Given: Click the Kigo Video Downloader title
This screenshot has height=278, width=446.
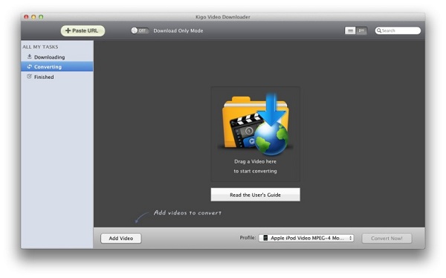Looking at the screenshot, I should click(223, 17).
